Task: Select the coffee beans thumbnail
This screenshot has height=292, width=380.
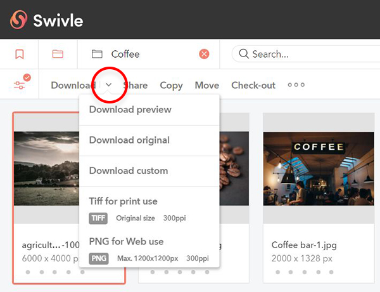Action: [234, 169]
